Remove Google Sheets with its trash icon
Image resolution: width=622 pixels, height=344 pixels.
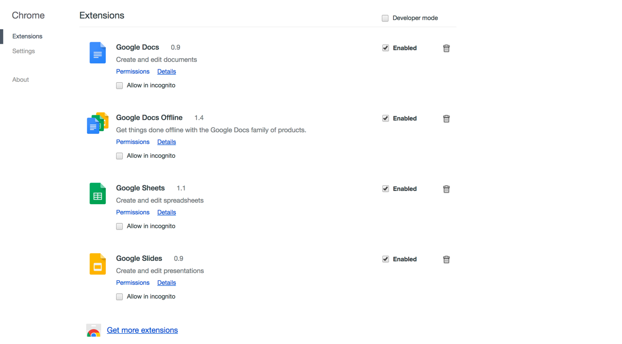(x=446, y=189)
